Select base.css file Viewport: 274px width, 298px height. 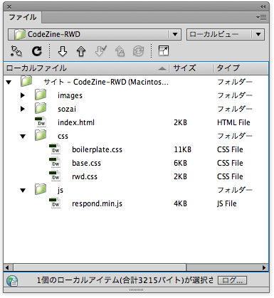click(x=86, y=163)
